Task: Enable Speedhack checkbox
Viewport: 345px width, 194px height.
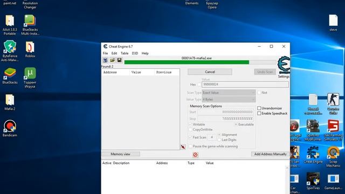Action: (259, 114)
